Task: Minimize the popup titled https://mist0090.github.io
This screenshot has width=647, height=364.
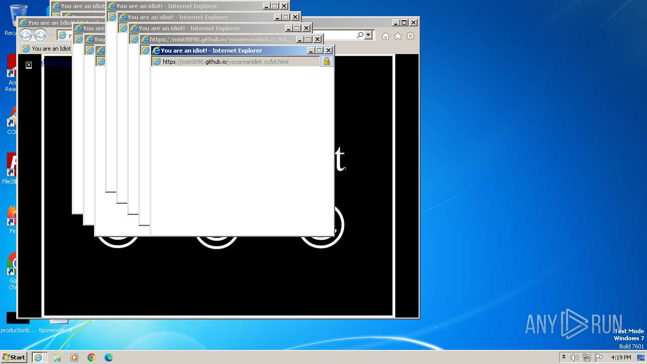Action: click(x=300, y=39)
